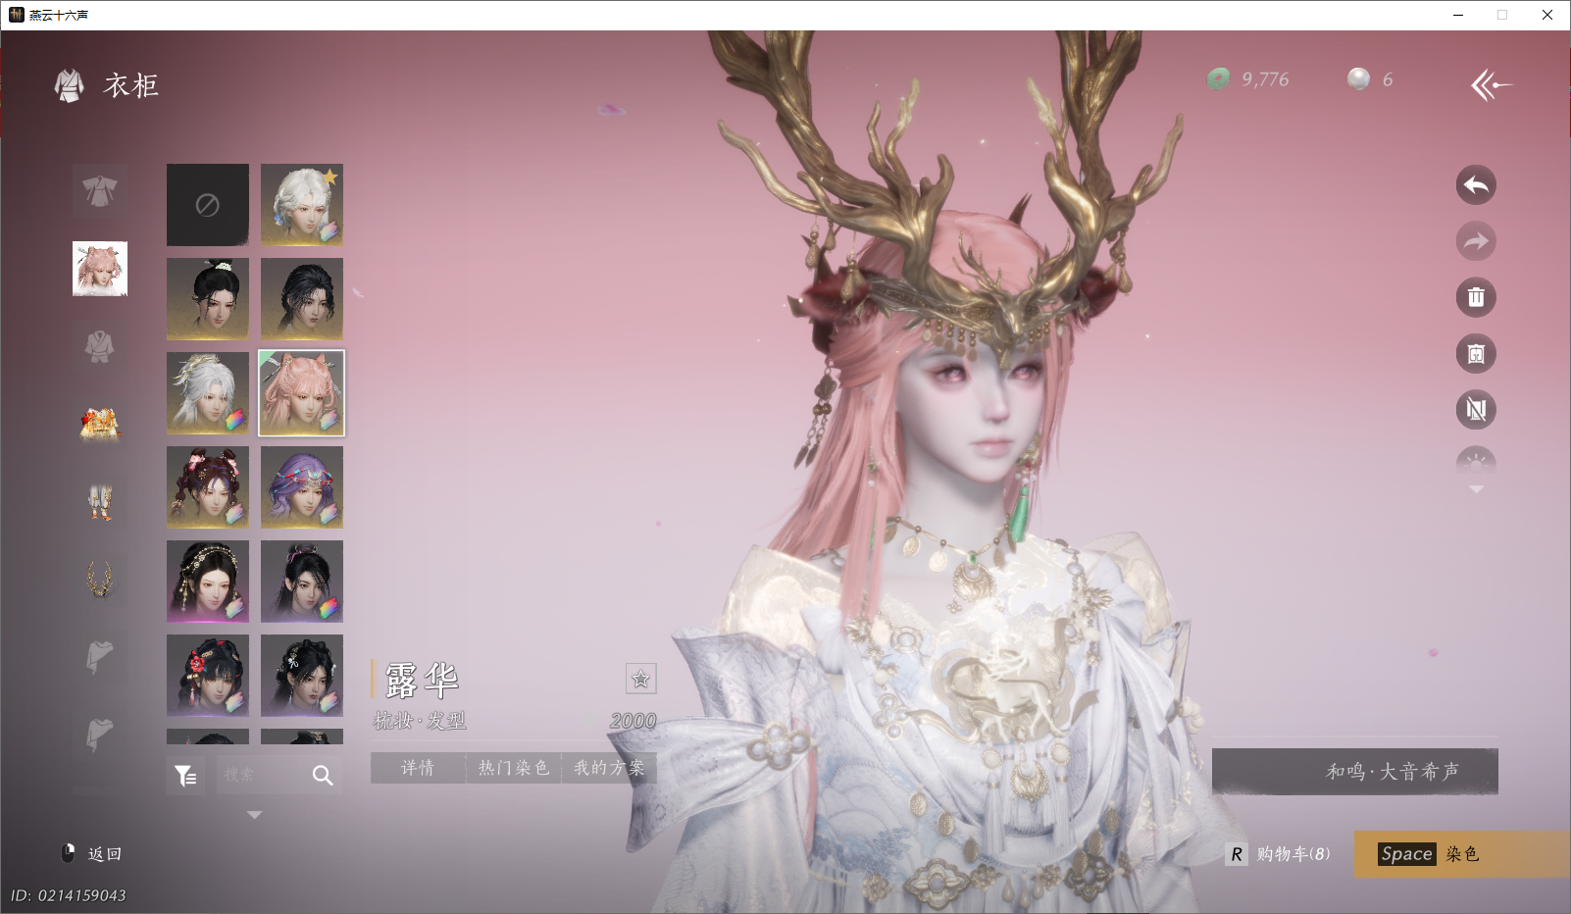Select the purple hairstyle thumbnail
1571x914 pixels.
(x=302, y=487)
